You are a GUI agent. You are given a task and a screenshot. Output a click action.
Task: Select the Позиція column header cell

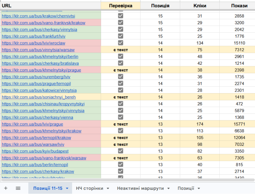[160, 6]
